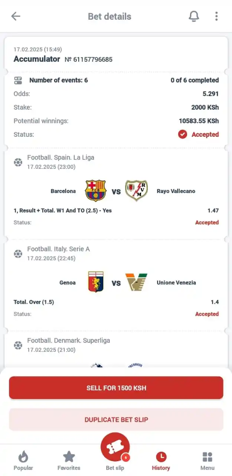Click the Genoa team crest
This screenshot has width=232, height=476.
coord(96,282)
